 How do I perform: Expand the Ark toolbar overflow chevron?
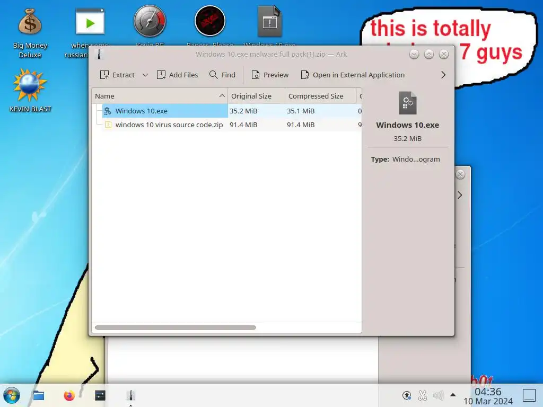[x=443, y=75]
